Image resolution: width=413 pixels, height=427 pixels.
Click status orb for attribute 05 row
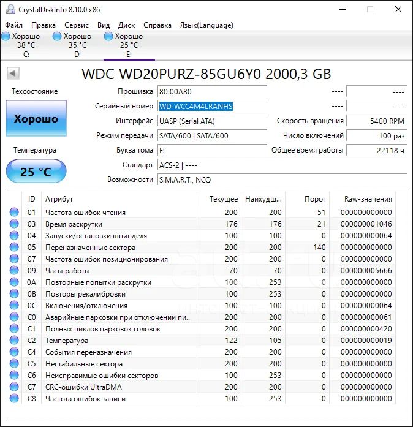[x=14, y=247]
